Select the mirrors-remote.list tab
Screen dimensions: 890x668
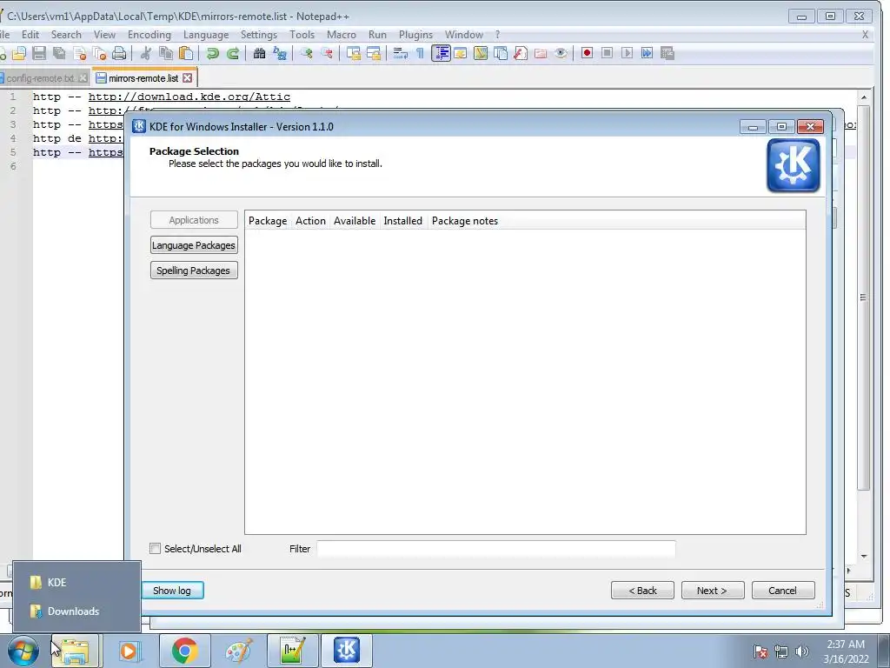[x=143, y=77]
